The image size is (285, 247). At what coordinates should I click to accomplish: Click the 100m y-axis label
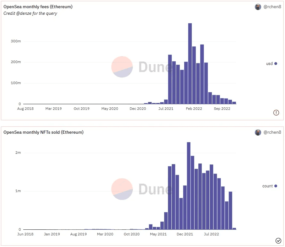[x=16, y=83]
